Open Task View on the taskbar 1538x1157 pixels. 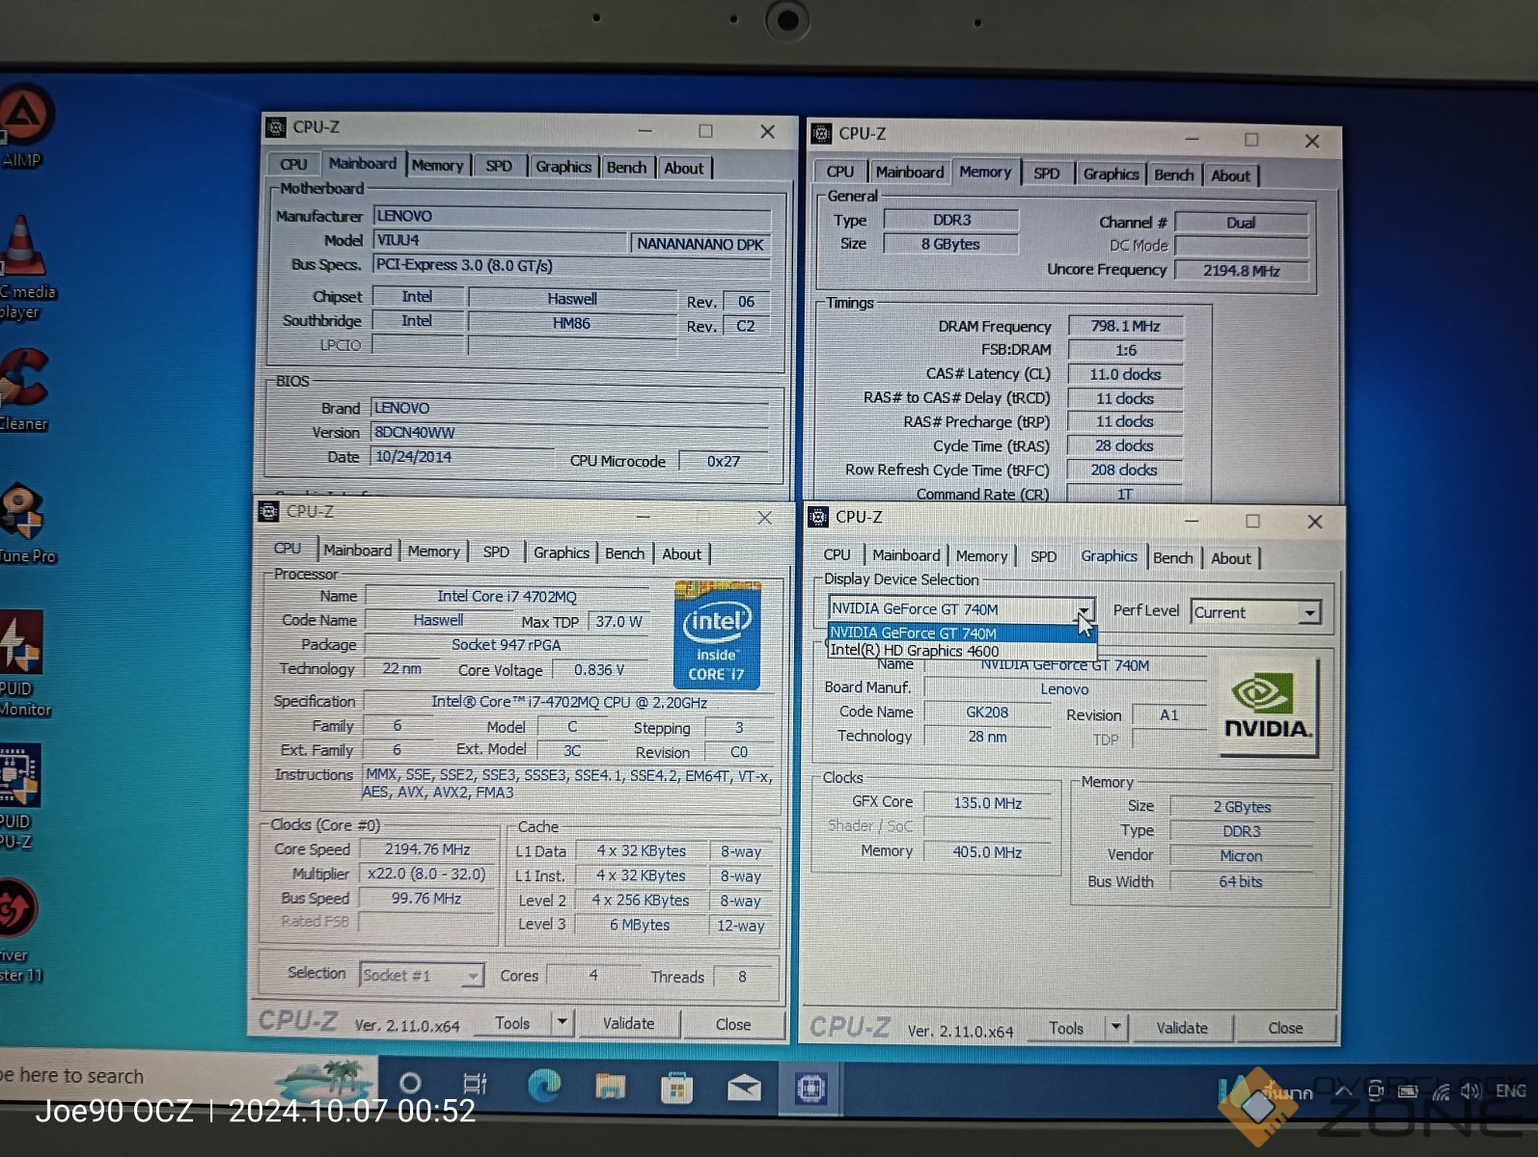pos(475,1084)
